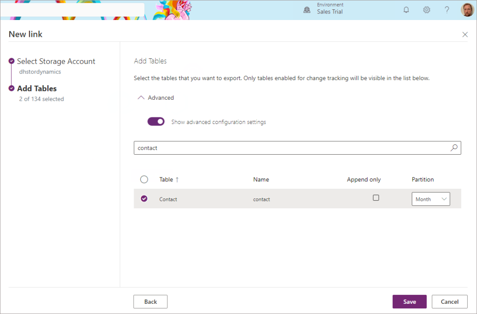Viewport: 477px width, 314px height.
Task: Open the settings gear icon
Action: pyautogui.click(x=427, y=10)
